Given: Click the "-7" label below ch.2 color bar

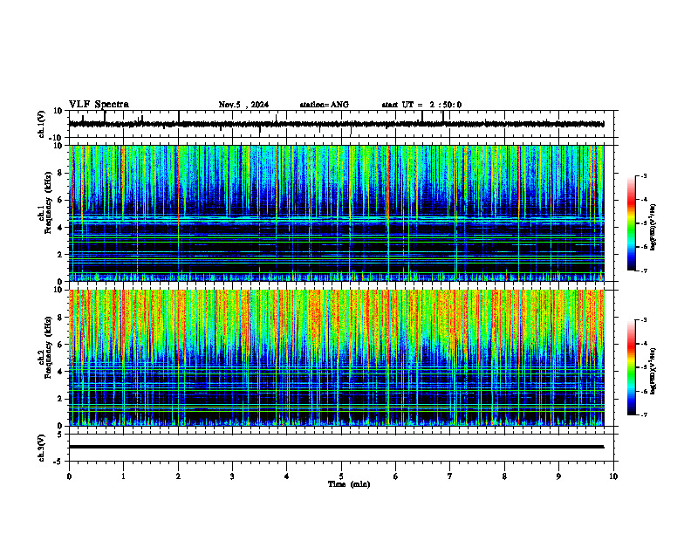Looking at the screenshot, I should point(643,414).
